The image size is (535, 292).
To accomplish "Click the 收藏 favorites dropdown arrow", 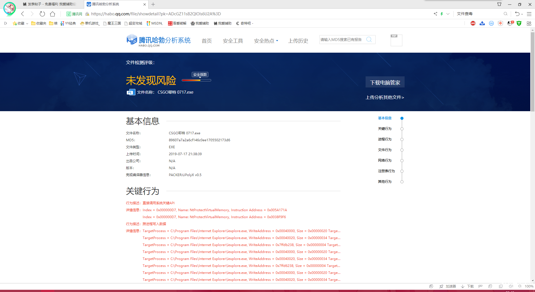I will click(27, 24).
